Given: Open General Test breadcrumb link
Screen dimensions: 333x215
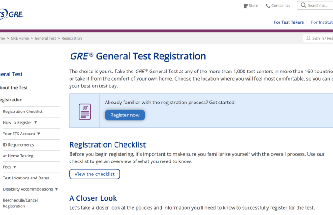Looking at the screenshot, I should click(45, 38).
